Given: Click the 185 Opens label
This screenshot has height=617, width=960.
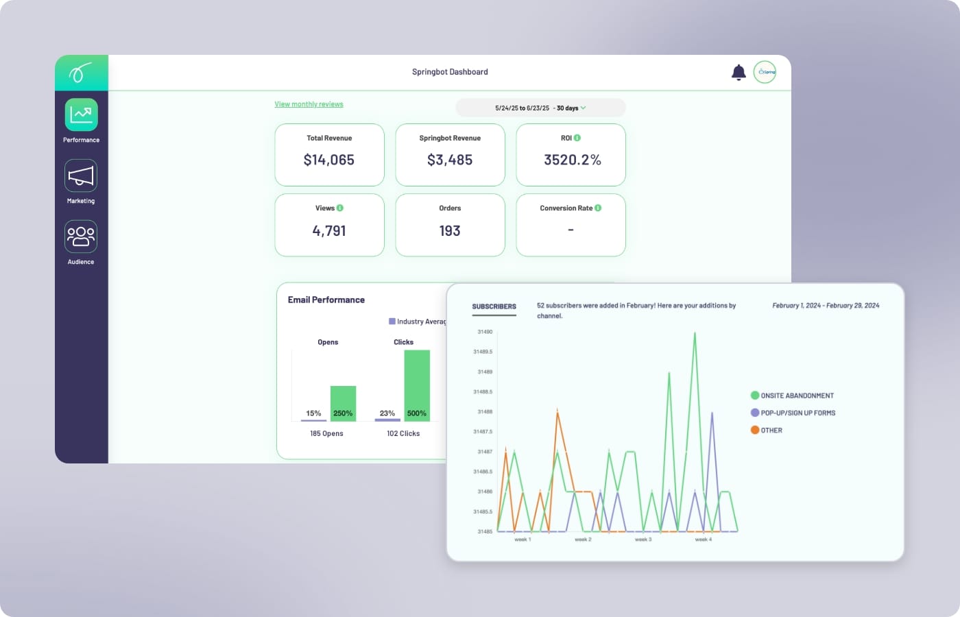Looking at the screenshot, I should (x=326, y=433).
